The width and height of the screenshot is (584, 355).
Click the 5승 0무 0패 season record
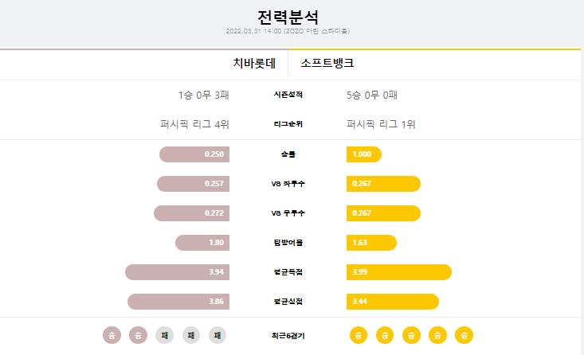[372, 96]
